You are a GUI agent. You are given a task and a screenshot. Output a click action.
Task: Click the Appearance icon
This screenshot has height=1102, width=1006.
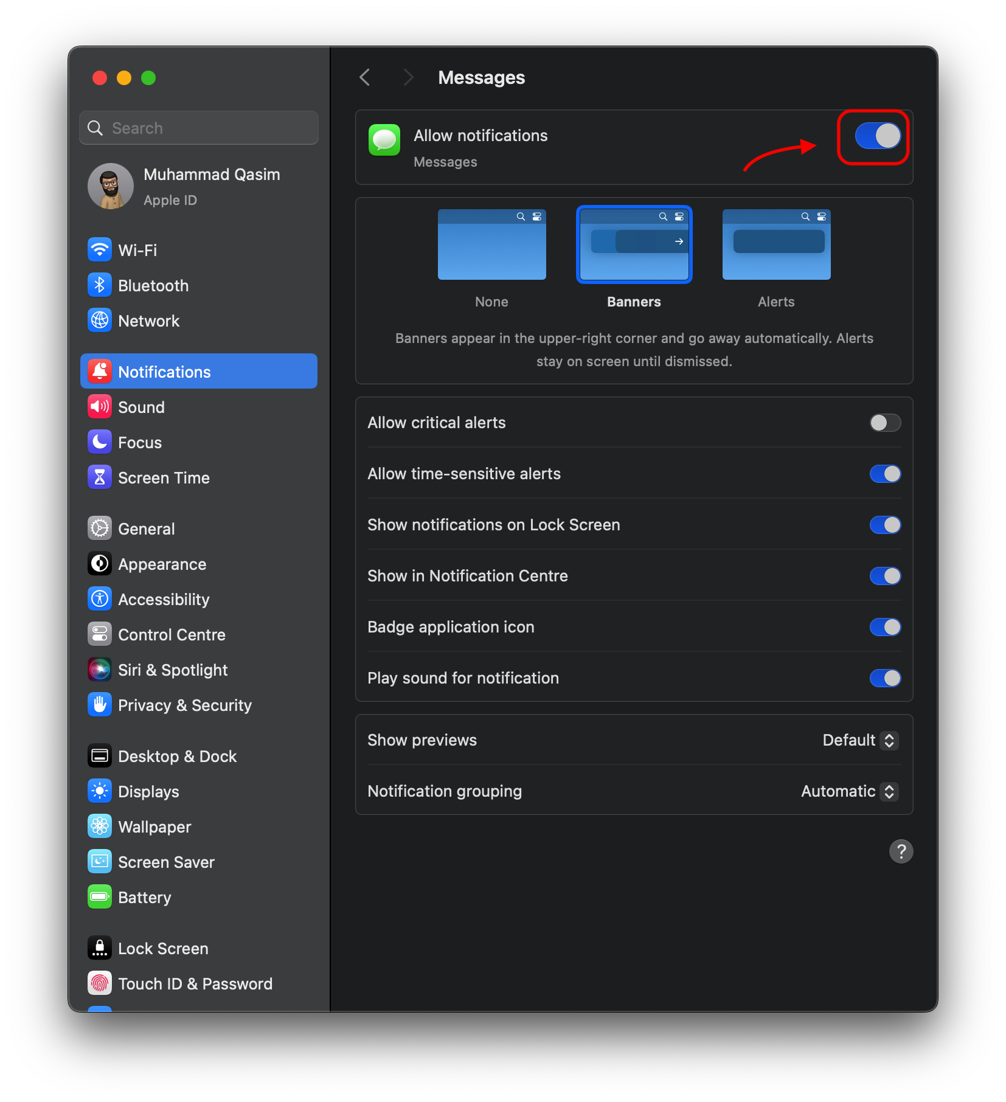point(100,564)
